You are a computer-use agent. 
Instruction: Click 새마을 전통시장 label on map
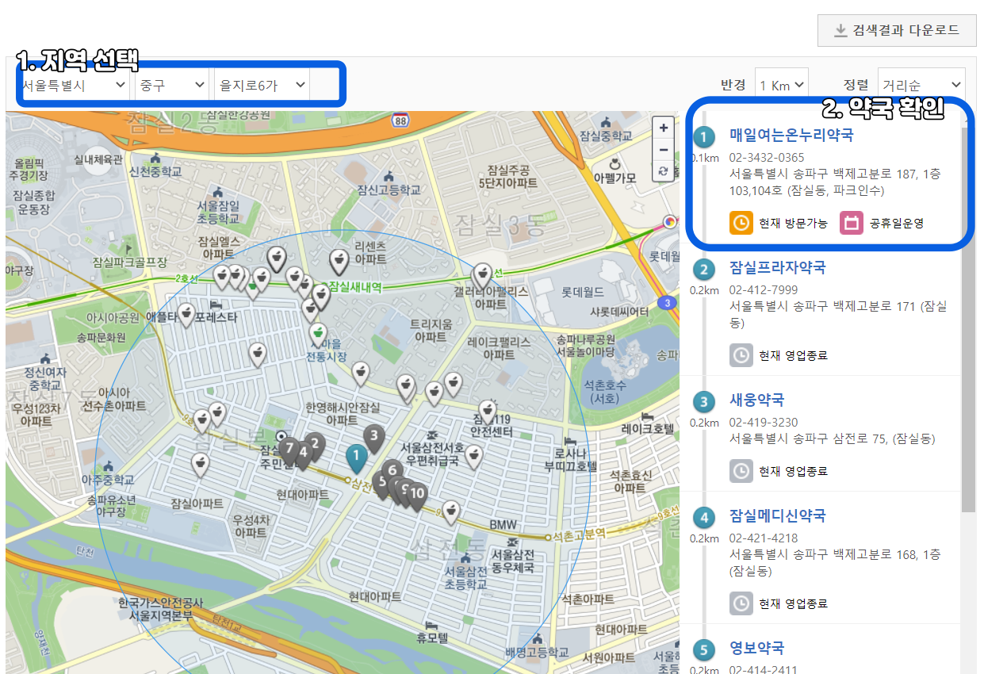[327, 351]
